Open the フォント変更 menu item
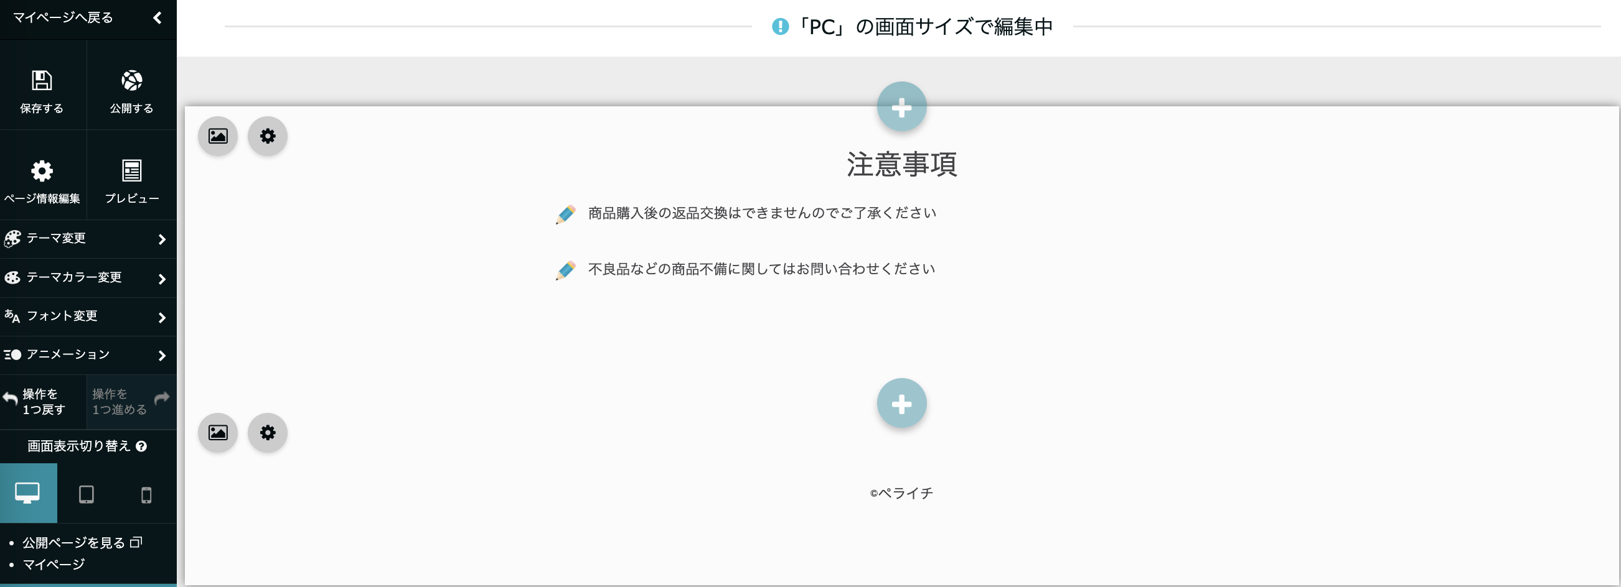The image size is (1621, 587). click(88, 317)
